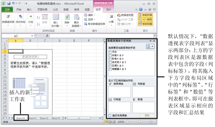Click the OLAP 工具 ribbon item

(126, 19)
